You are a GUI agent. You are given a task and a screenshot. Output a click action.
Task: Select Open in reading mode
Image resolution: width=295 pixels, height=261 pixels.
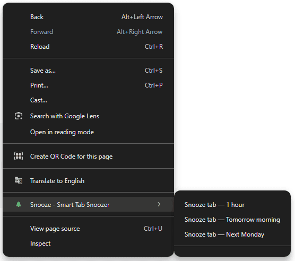click(x=88, y=132)
